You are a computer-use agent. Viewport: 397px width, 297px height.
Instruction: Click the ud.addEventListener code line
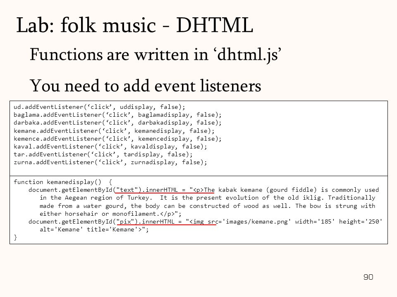coord(99,107)
